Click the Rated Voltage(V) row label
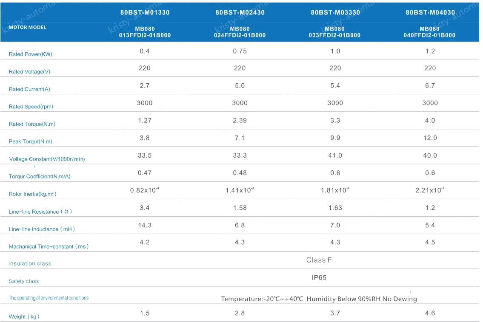 click(x=29, y=72)
